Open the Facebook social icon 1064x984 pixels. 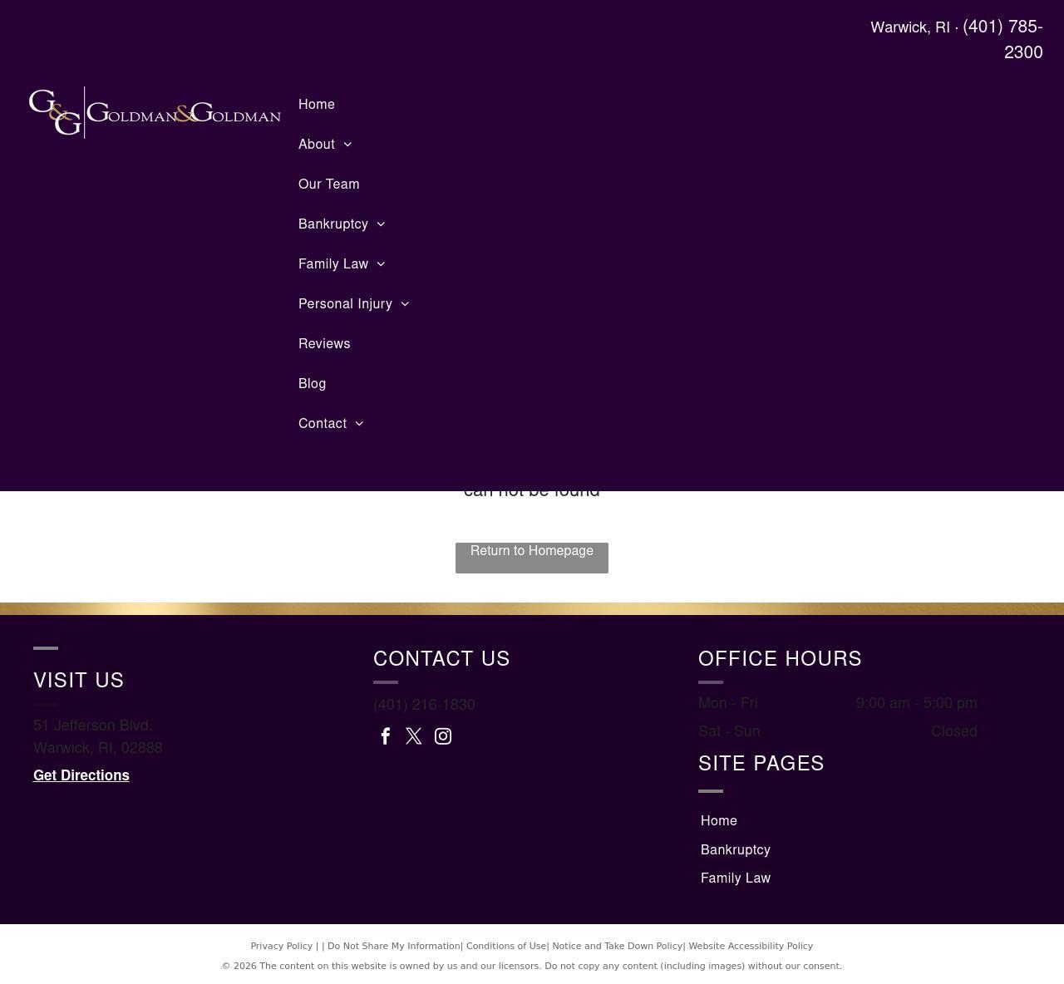[x=386, y=736]
